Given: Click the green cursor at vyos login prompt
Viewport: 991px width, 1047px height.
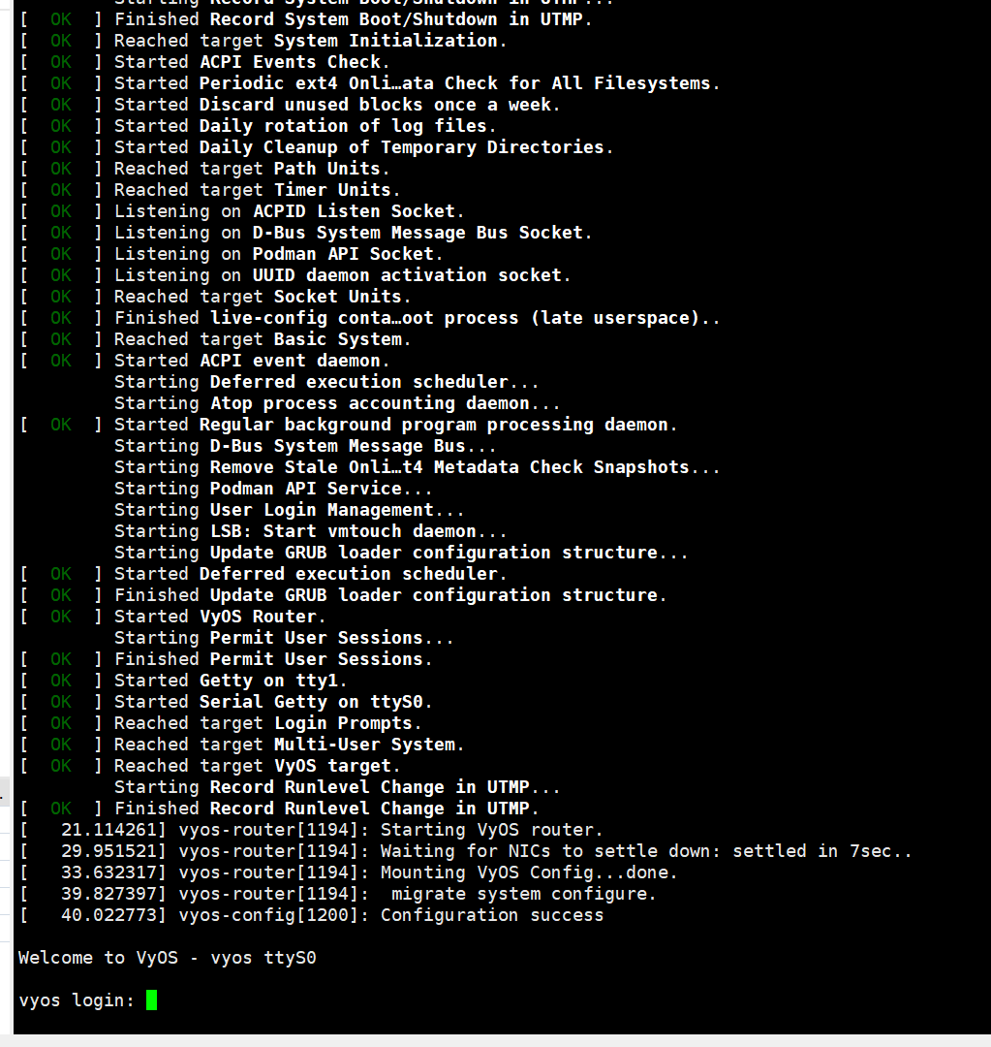Looking at the screenshot, I should (x=151, y=999).
